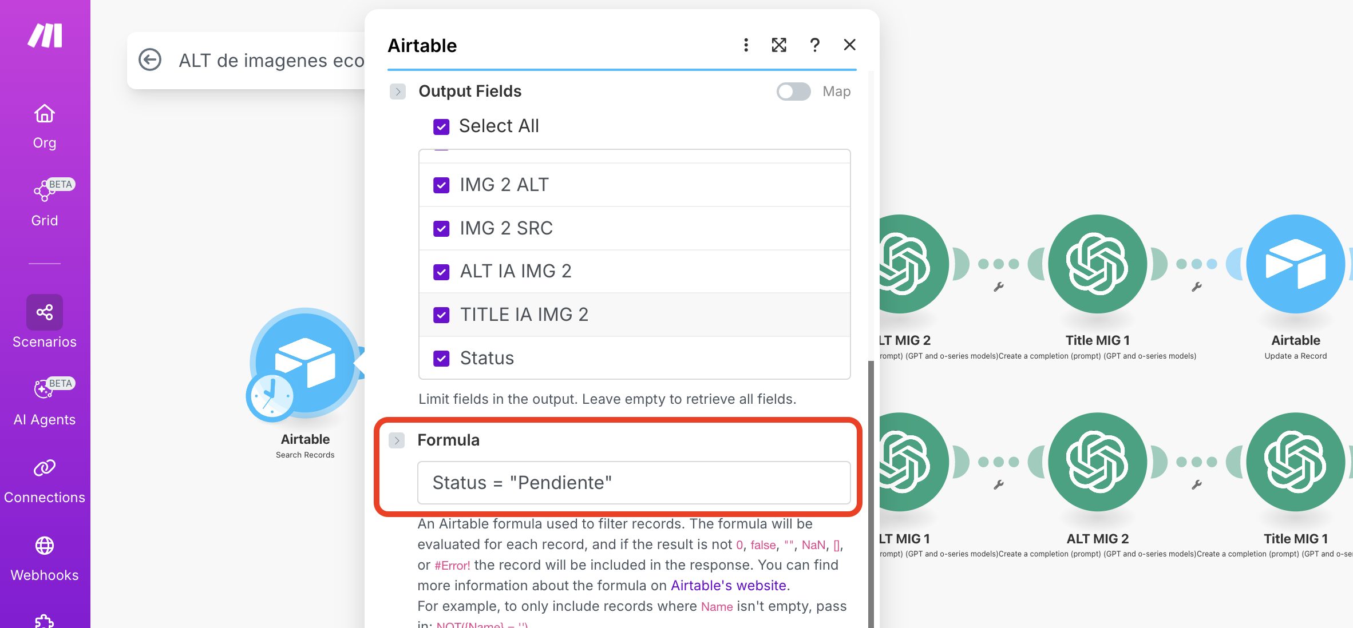Enable the Map toggle for Output Fields

(x=794, y=92)
